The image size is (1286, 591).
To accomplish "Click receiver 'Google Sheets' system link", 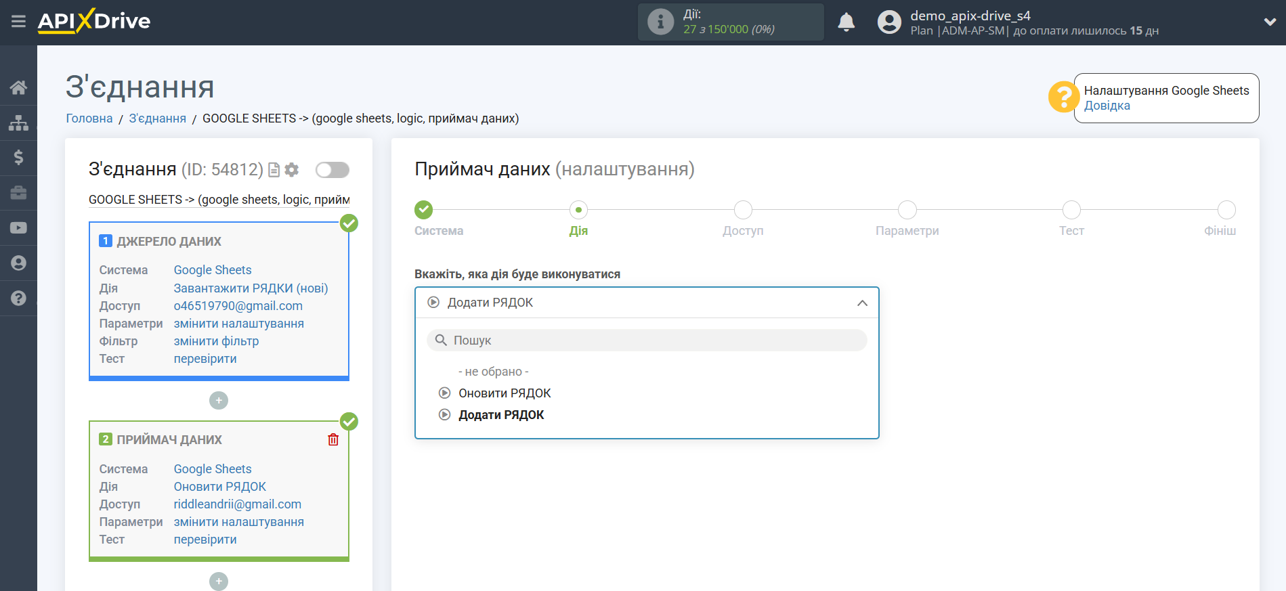I will [x=213, y=468].
